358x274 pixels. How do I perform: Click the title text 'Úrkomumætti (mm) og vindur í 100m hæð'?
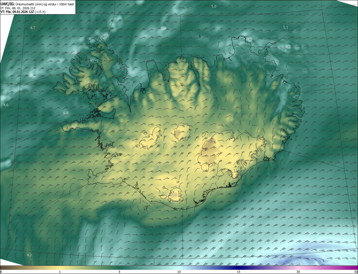click(45, 4)
